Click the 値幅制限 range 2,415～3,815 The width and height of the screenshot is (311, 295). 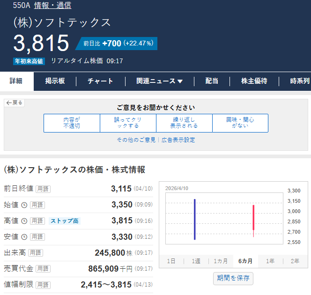[106, 285]
